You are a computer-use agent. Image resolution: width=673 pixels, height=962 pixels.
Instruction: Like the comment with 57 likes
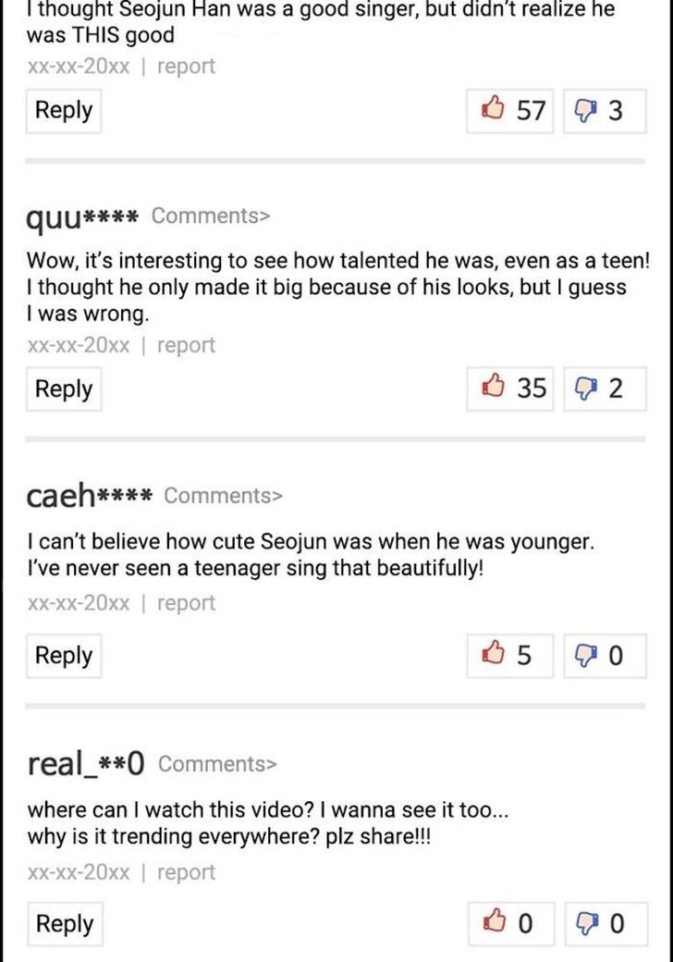point(509,111)
